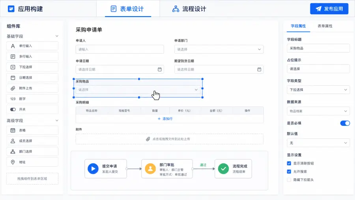The image size is (355, 200).
Task: Click the 金额（元） column header
Action: tap(216, 111)
